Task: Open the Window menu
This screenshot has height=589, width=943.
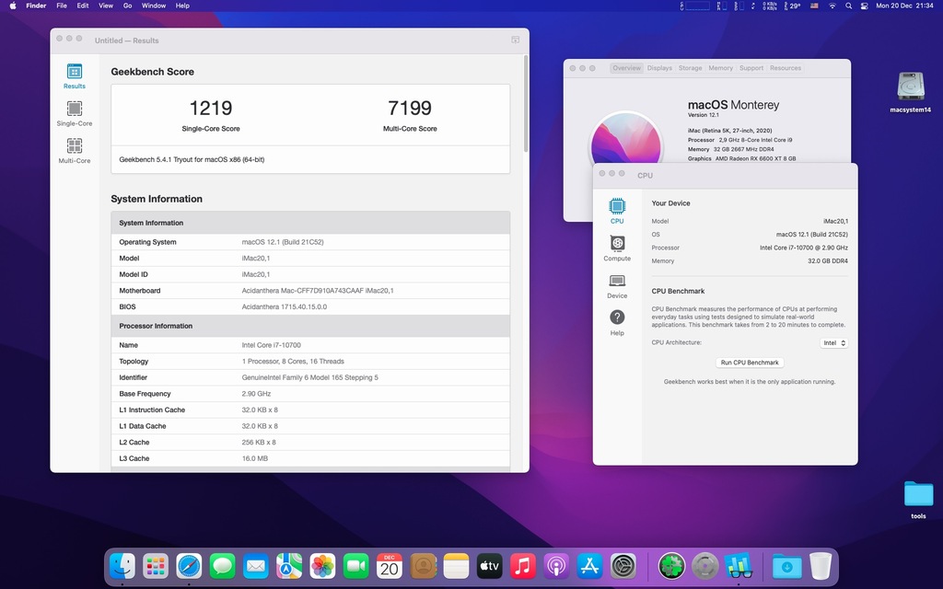Action: point(154,6)
